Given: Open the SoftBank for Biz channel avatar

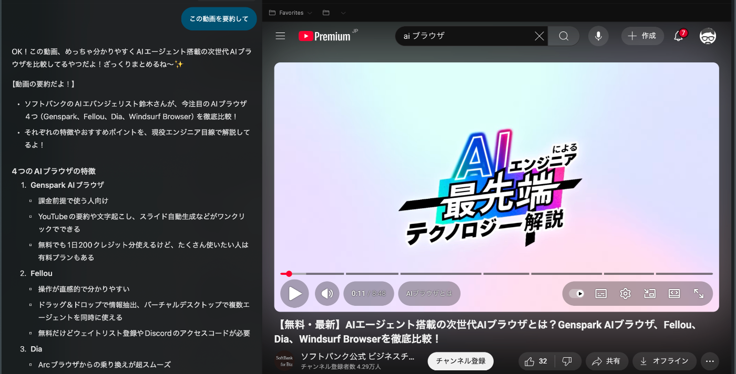Looking at the screenshot, I should tap(284, 361).
